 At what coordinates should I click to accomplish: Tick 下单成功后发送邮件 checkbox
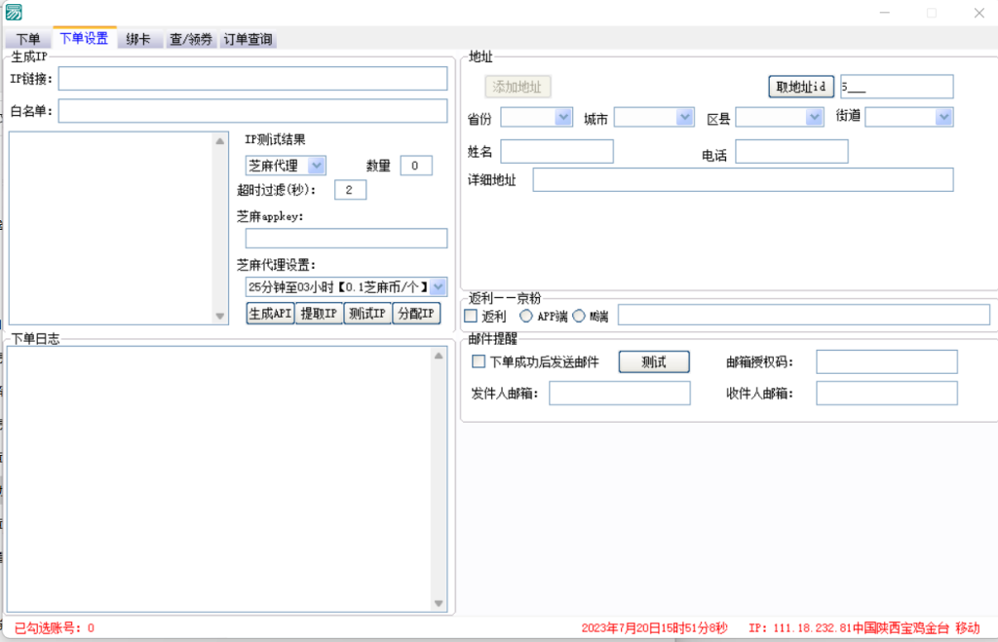pyautogui.click(x=479, y=361)
